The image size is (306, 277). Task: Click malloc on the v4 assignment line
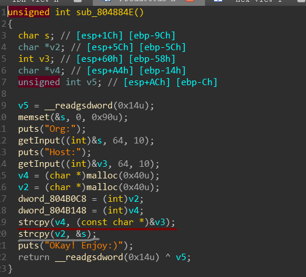102,176
